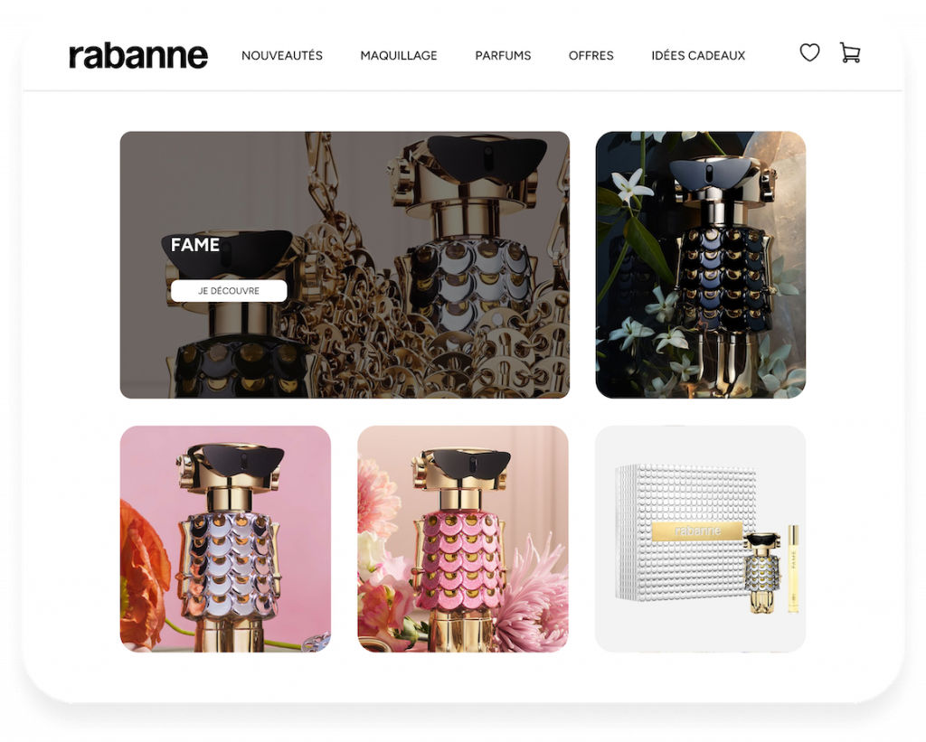Open the white gift set box tile
This screenshot has height=742, width=926.
pyautogui.click(x=701, y=539)
